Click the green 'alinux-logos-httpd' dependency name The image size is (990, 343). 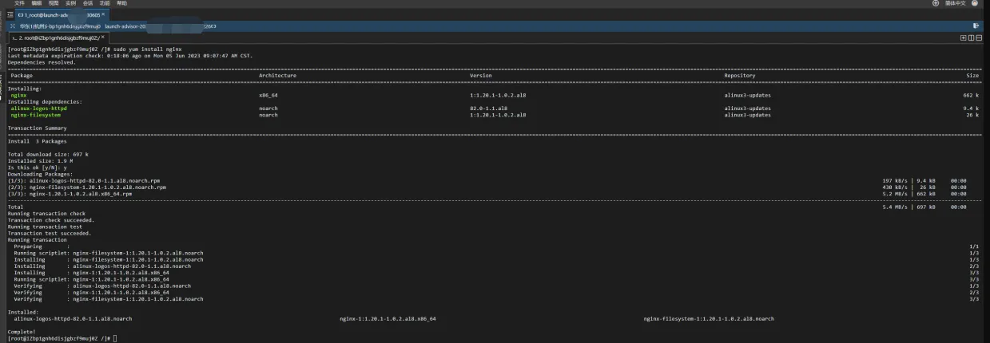(39, 108)
